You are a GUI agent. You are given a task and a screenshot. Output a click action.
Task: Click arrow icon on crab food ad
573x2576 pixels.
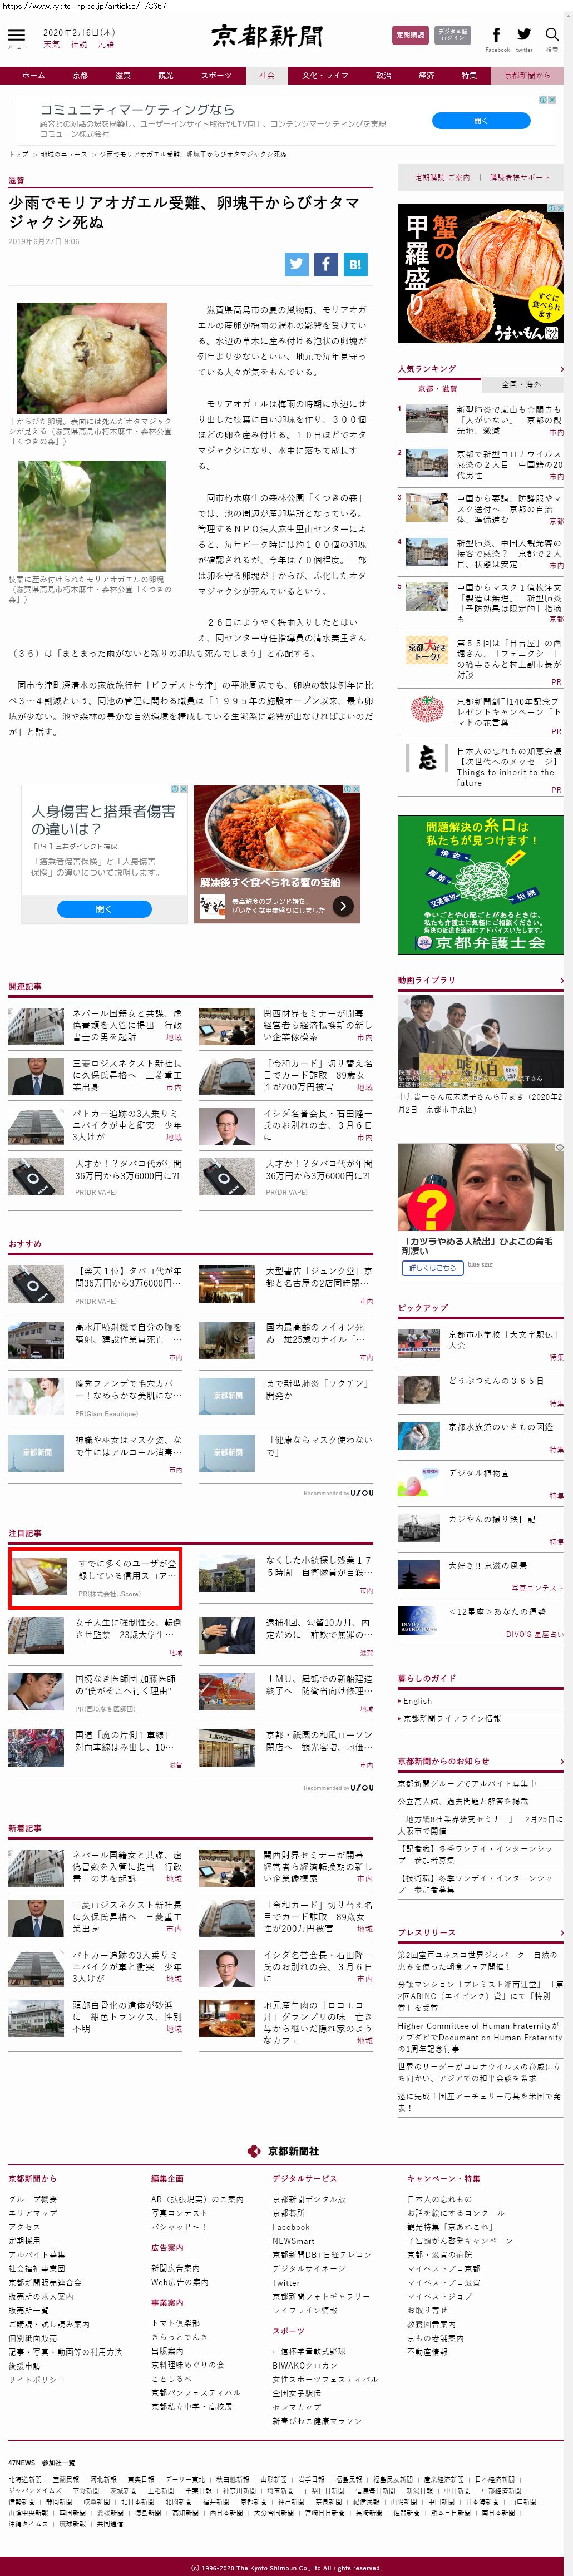click(x=343, y=906)
